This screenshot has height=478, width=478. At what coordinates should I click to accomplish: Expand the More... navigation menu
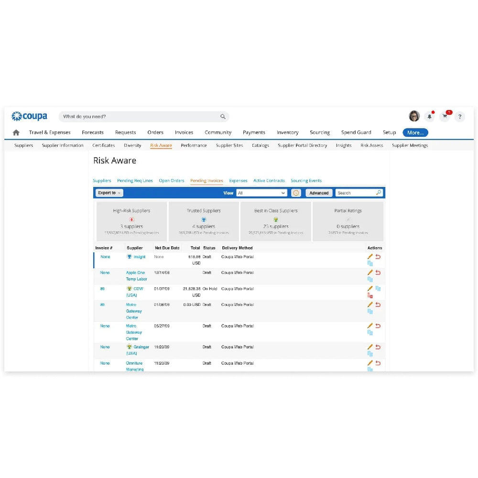click(415, 132)
